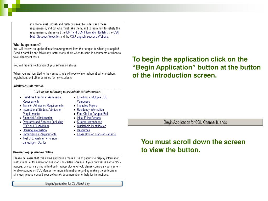The width and height of the screenshot is (268, 201).
Task: Open Multiethnic Identification link
Action: 91,126
